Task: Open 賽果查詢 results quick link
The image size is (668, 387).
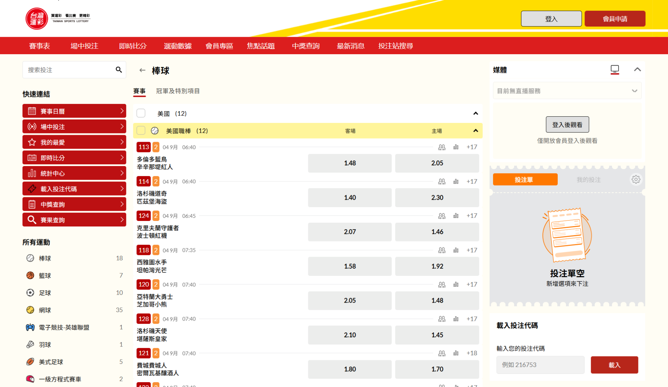Action: (74, 220)
